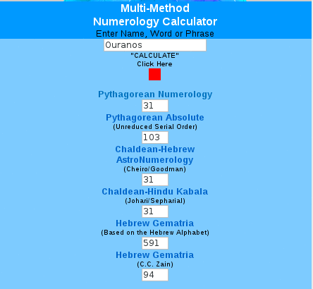Select the Chaldean-Hebrew AstroNumerology result box
Image resolution: width=313 pixels, height=289 pixels.
tap(155, 180)
